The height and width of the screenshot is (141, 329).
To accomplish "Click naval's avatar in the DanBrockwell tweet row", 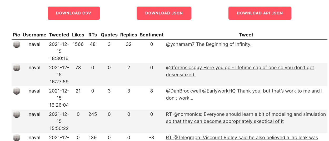I will [x=17, y=91].
